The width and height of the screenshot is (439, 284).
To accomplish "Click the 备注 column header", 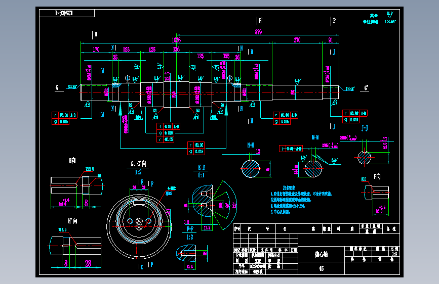I will [391, 228].
